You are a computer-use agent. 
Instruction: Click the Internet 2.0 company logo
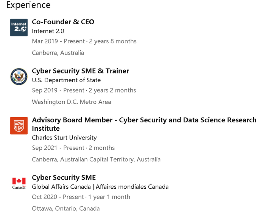point(19,27)
